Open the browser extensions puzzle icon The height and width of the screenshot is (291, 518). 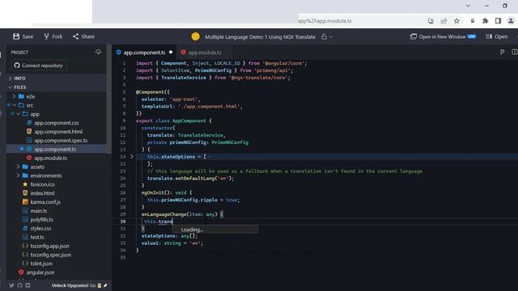pos(486,21)
